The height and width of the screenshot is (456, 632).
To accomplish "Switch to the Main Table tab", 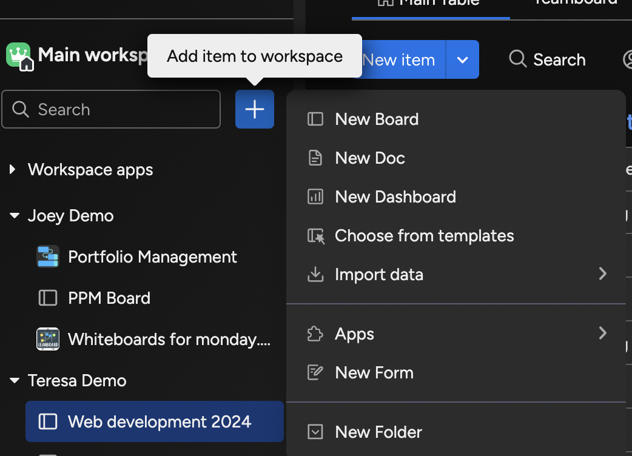I will coord(431,3).
